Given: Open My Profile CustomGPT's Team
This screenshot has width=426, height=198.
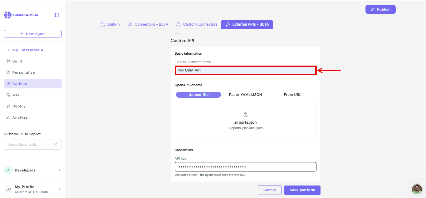Looking at the screenshot, I should 33,189.
